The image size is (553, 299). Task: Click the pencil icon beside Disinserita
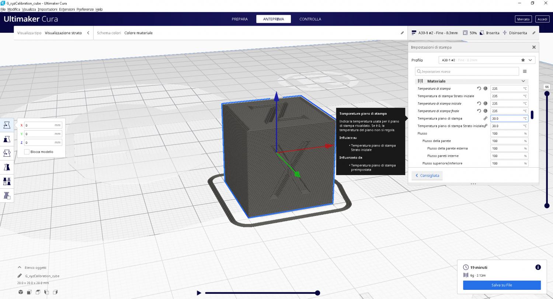pos(534,33)
